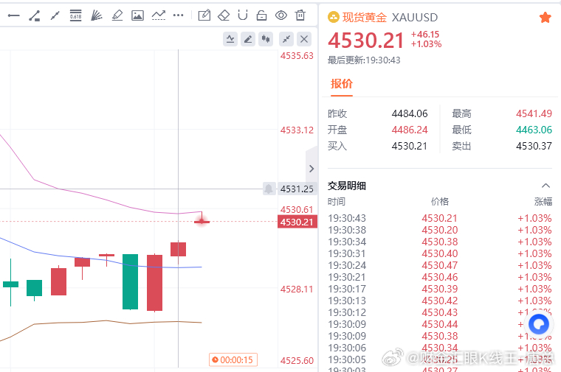
Task: Select the 19:30:38 trade row
Action: [x=440, y=230]
